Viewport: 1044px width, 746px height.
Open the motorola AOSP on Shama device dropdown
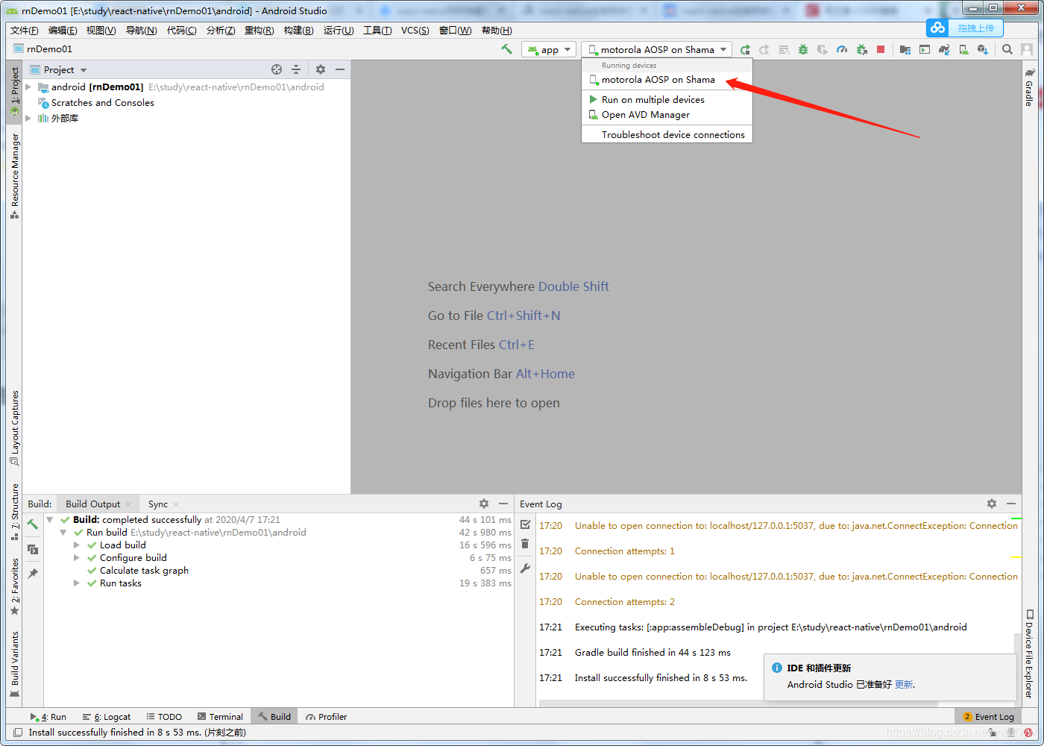(657, 50)
